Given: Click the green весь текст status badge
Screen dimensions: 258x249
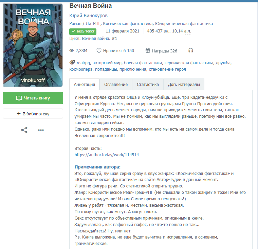Looking at the screenshot, I should coord(83,31).
